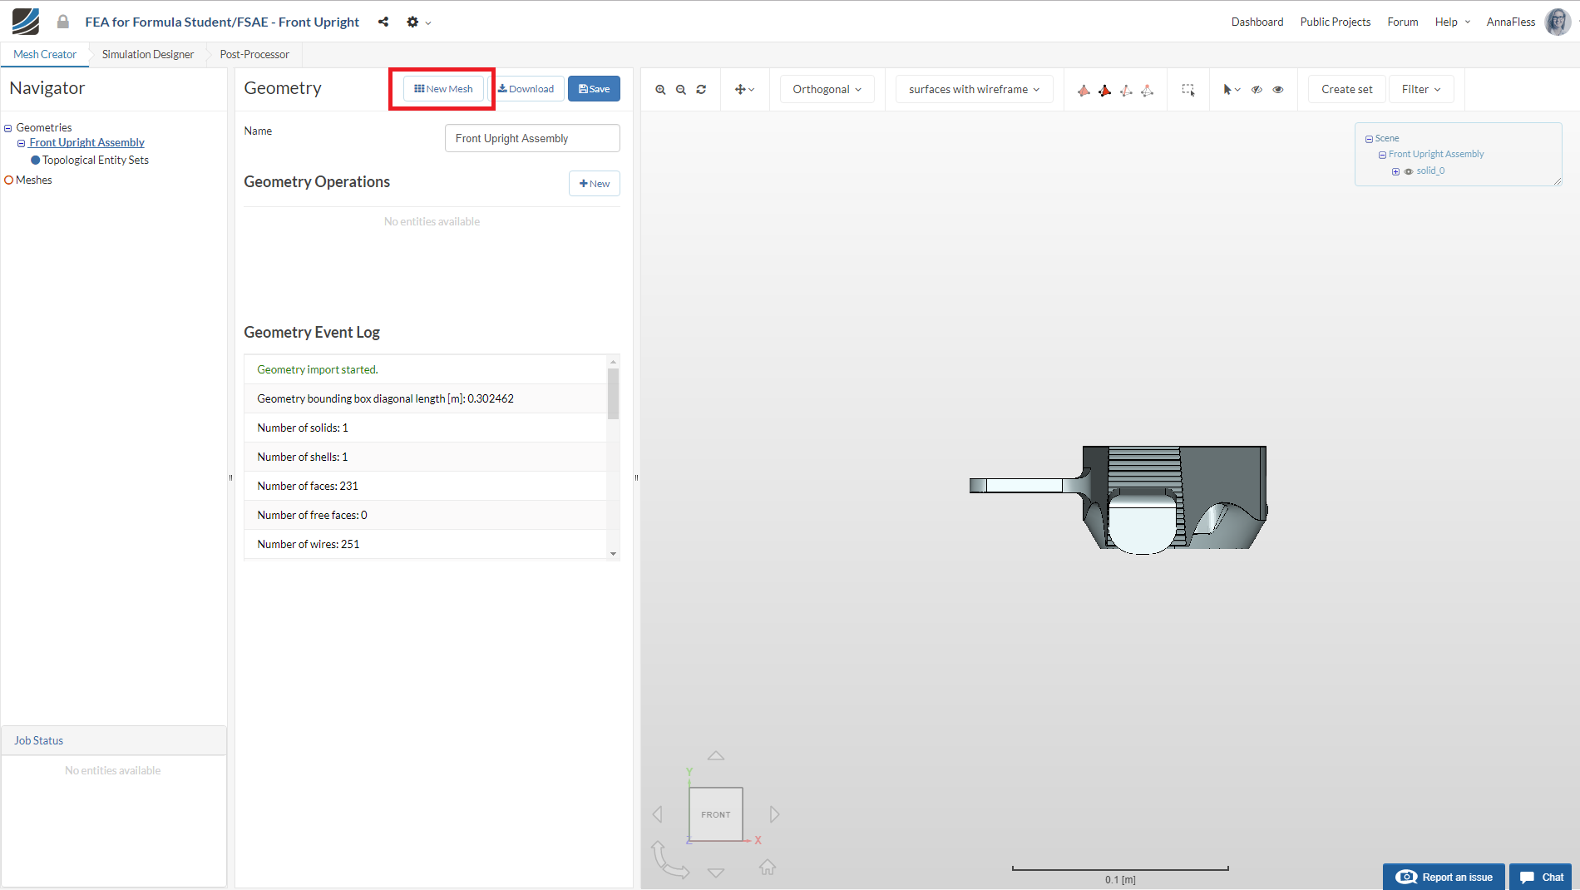Open the surfaces with wireframe dropdown

(974, 90)
